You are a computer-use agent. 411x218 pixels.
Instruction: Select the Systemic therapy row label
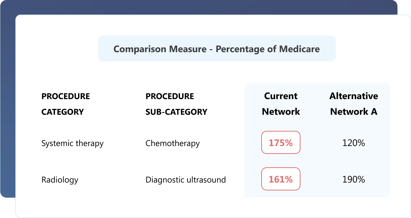point(72,143)
